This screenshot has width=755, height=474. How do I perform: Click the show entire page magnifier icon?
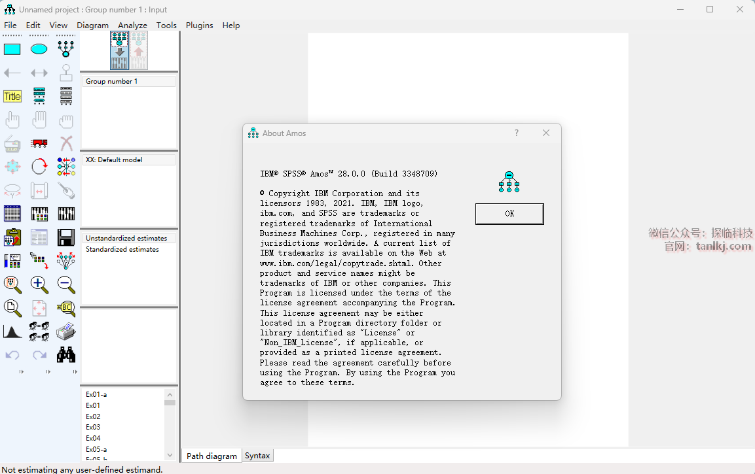(12, 308)
